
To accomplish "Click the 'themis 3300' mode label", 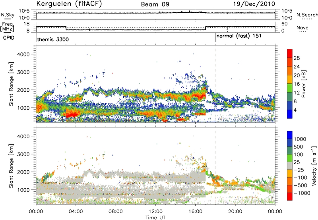I will [x=53, y=39].
